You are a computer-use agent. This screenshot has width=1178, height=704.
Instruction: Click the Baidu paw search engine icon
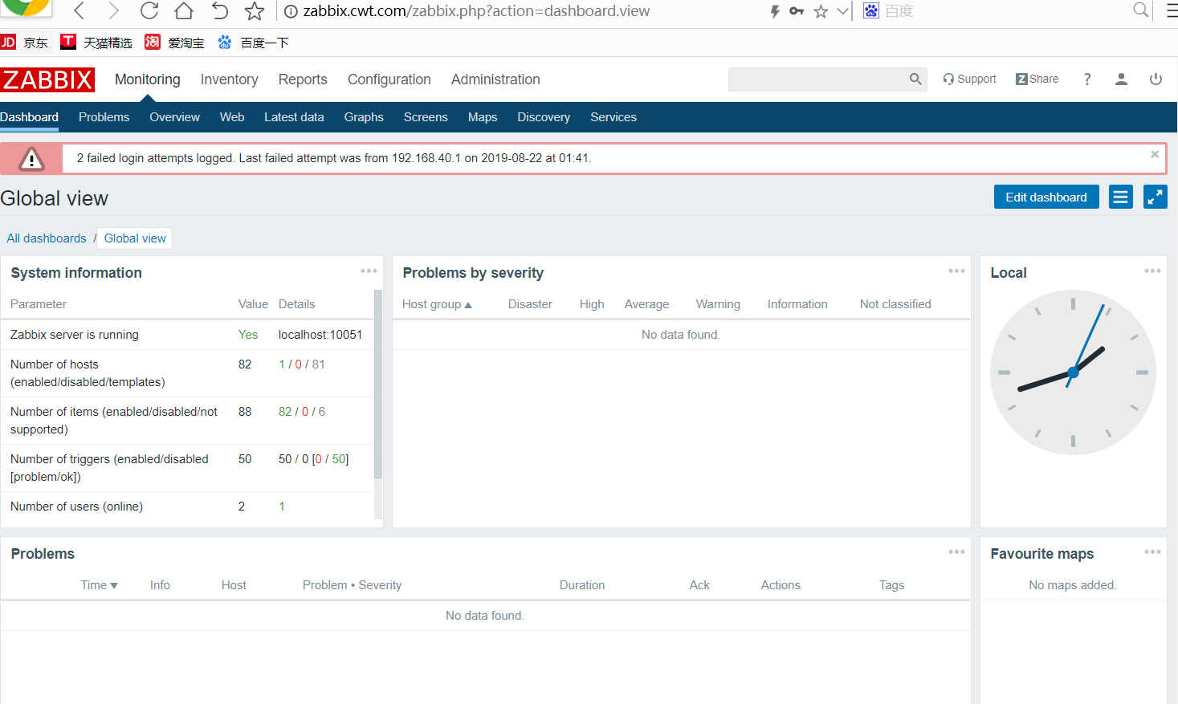click(871, 10)
